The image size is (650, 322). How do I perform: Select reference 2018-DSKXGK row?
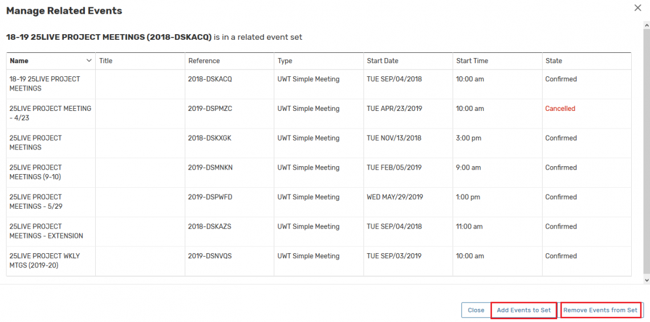click(210, 138)
